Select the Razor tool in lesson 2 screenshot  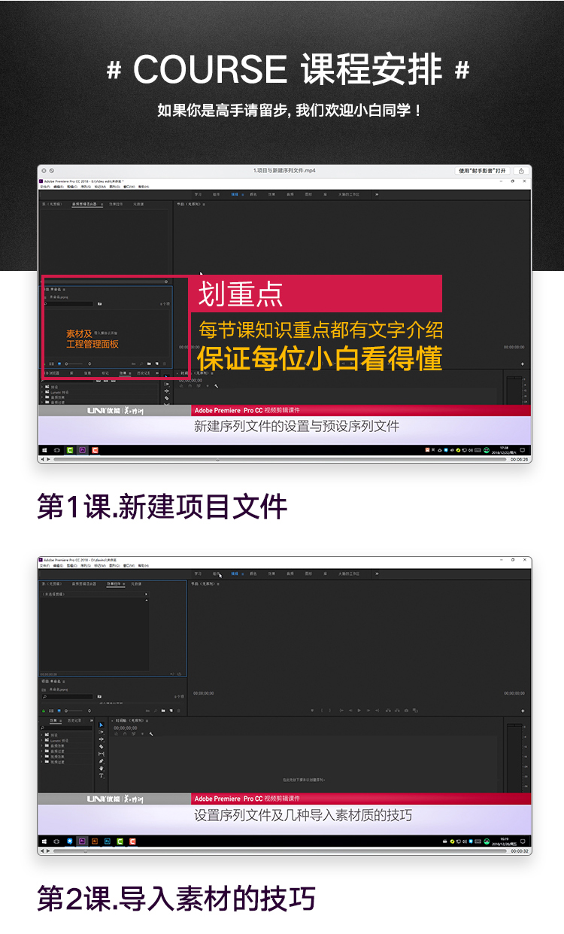pos(101,747)
